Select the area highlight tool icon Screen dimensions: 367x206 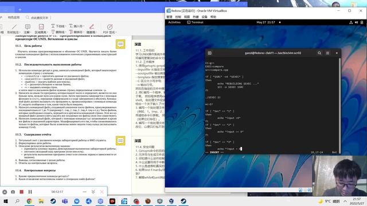41,27
